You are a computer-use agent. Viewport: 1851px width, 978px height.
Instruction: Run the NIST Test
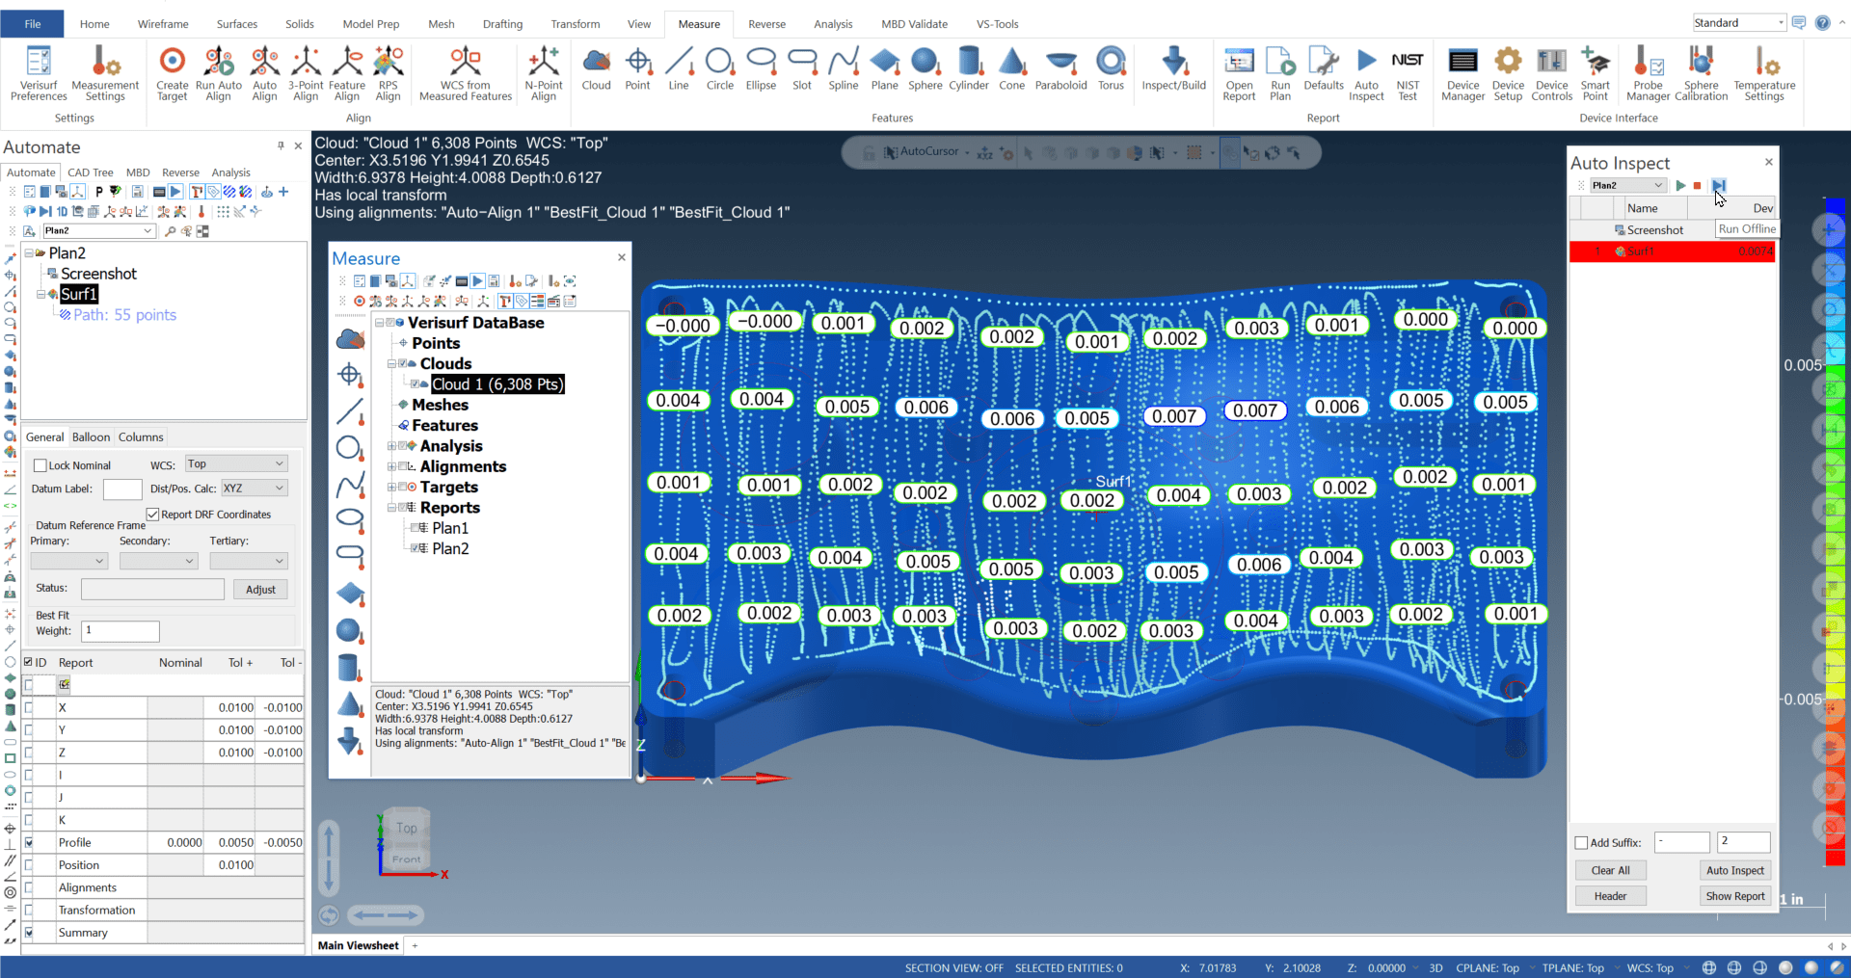click(x=1408, y=73)
